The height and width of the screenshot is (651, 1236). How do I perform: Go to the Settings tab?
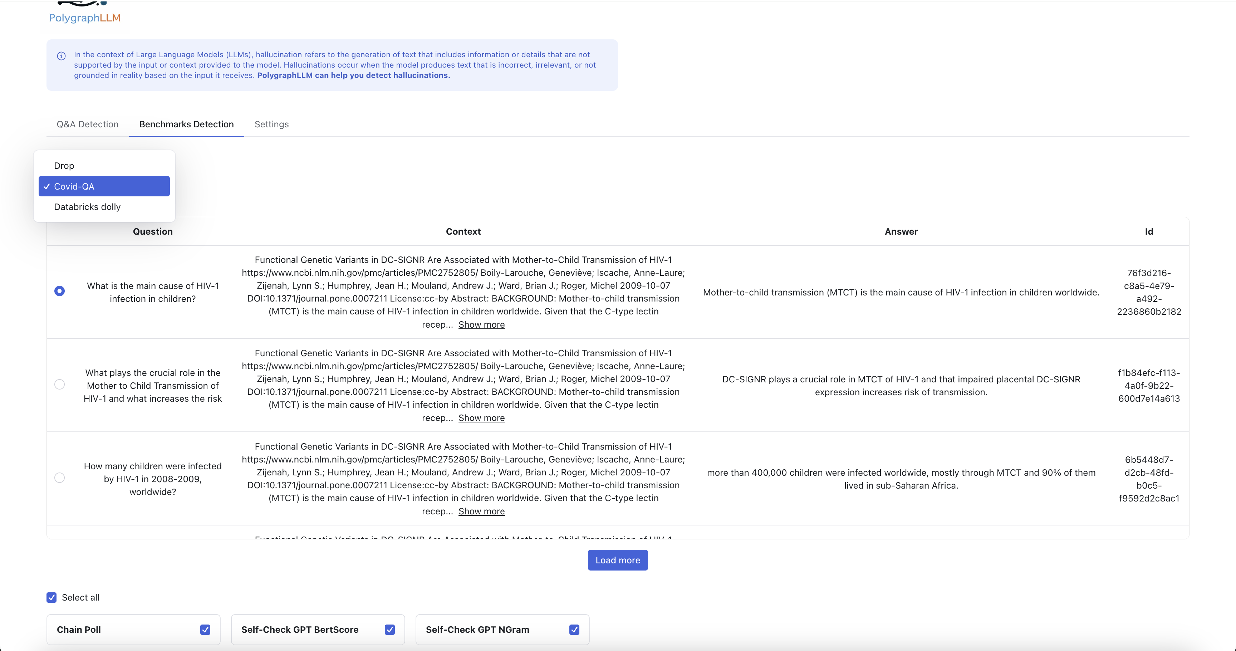(271, 124)
